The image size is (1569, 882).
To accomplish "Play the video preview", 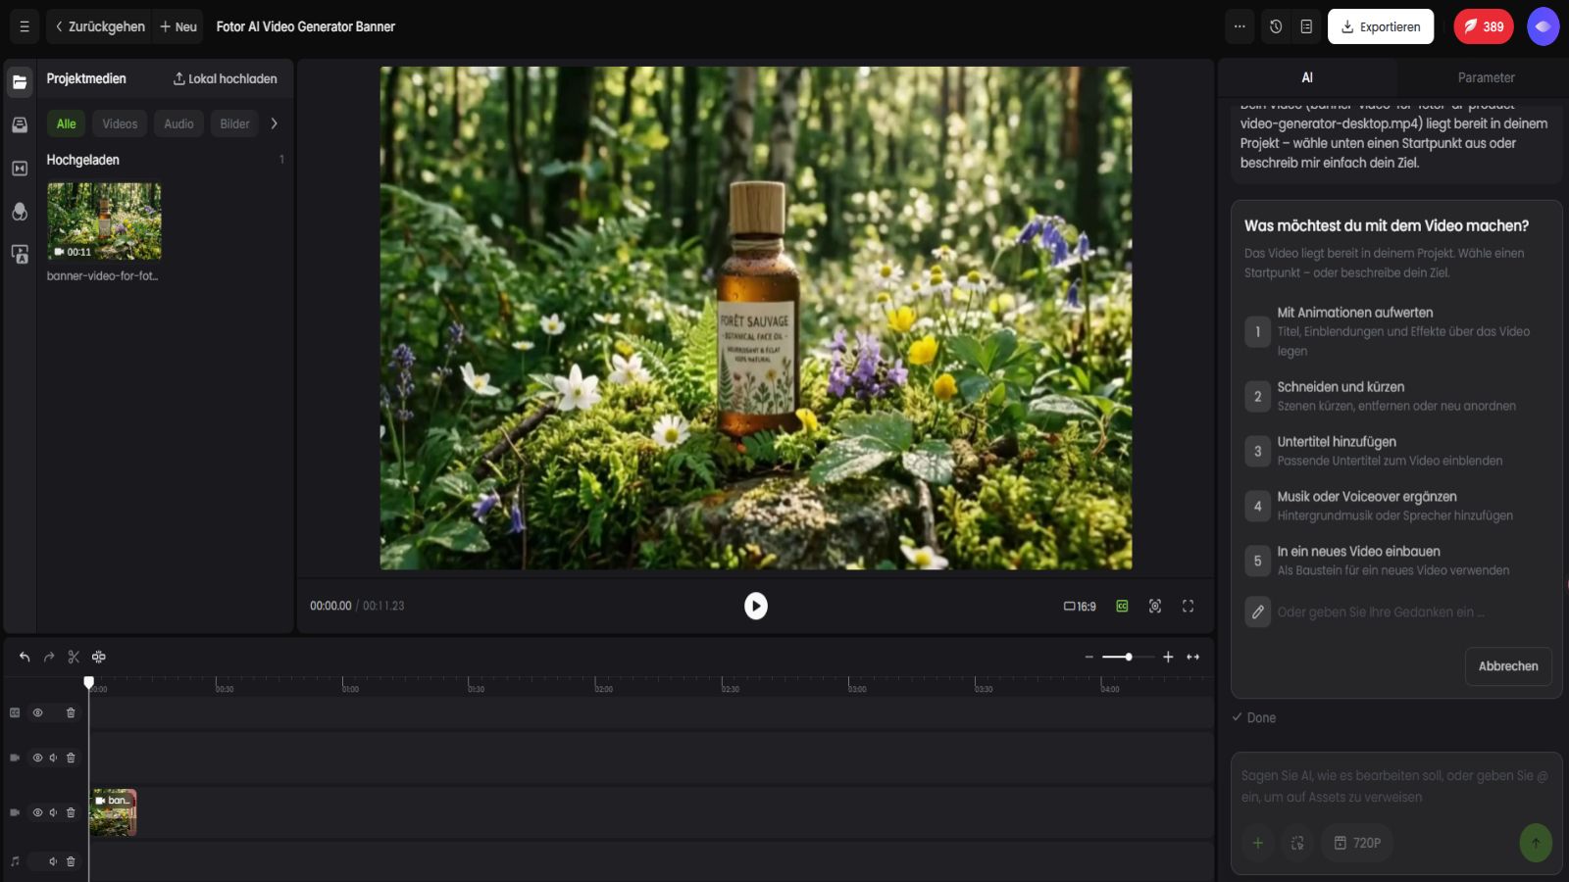I will pyautogui.click(x=755, y=606).
